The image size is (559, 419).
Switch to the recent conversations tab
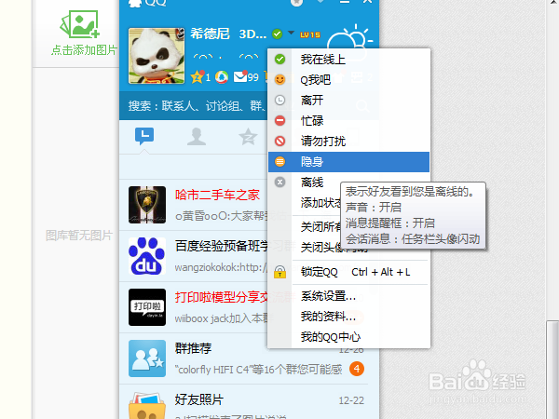(x=144, y=137)
